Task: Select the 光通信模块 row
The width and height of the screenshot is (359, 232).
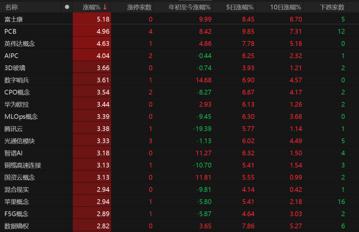Action: click(x=19, y=141)
